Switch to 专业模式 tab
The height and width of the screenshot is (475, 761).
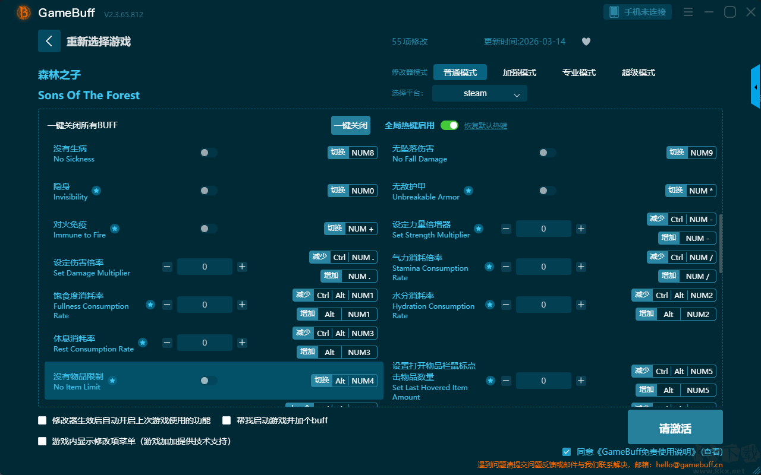coord(579,72)
